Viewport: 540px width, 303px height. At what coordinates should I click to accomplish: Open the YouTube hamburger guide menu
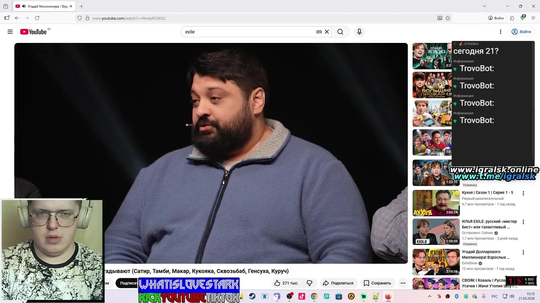pyautogui.click(x=10, y=32)
